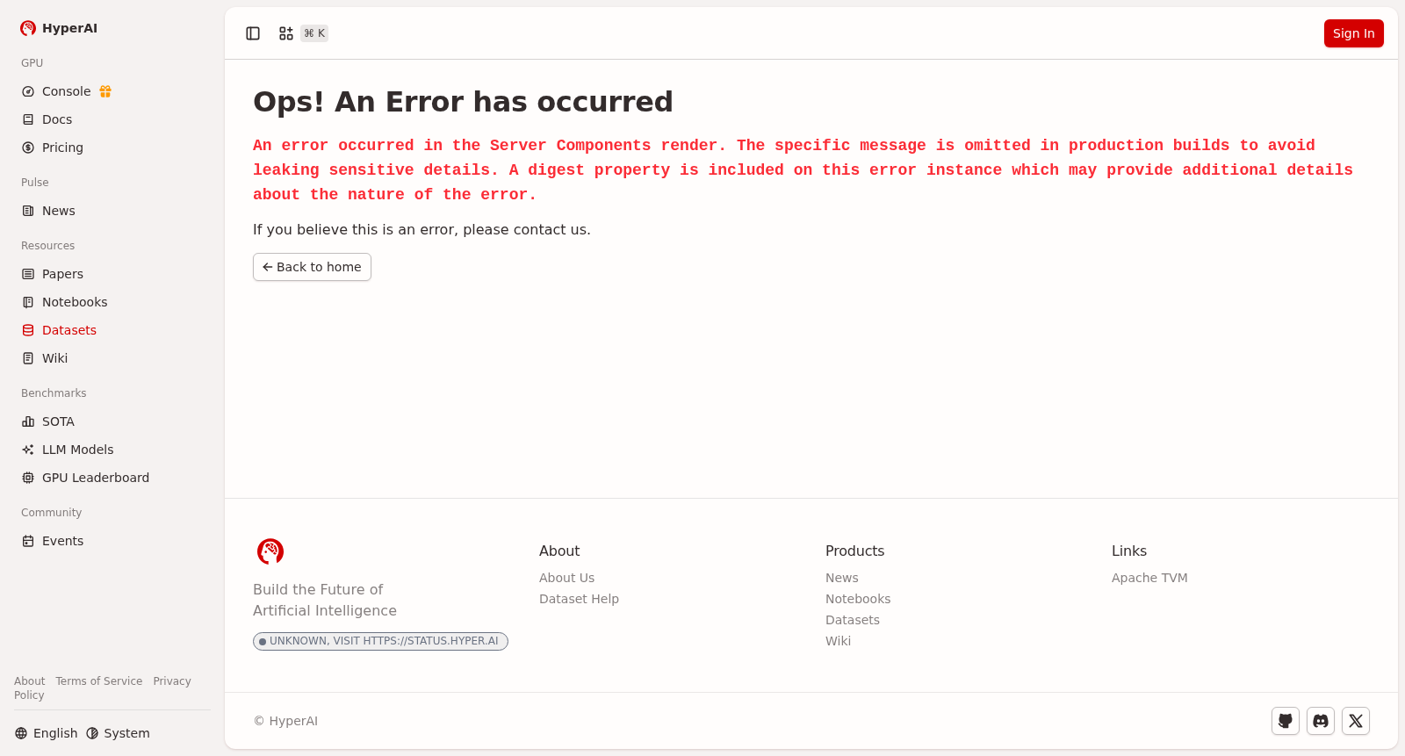Open LLM Models in Benchmarks
The width and height of the screenshot is (1405, 756).
112,450
